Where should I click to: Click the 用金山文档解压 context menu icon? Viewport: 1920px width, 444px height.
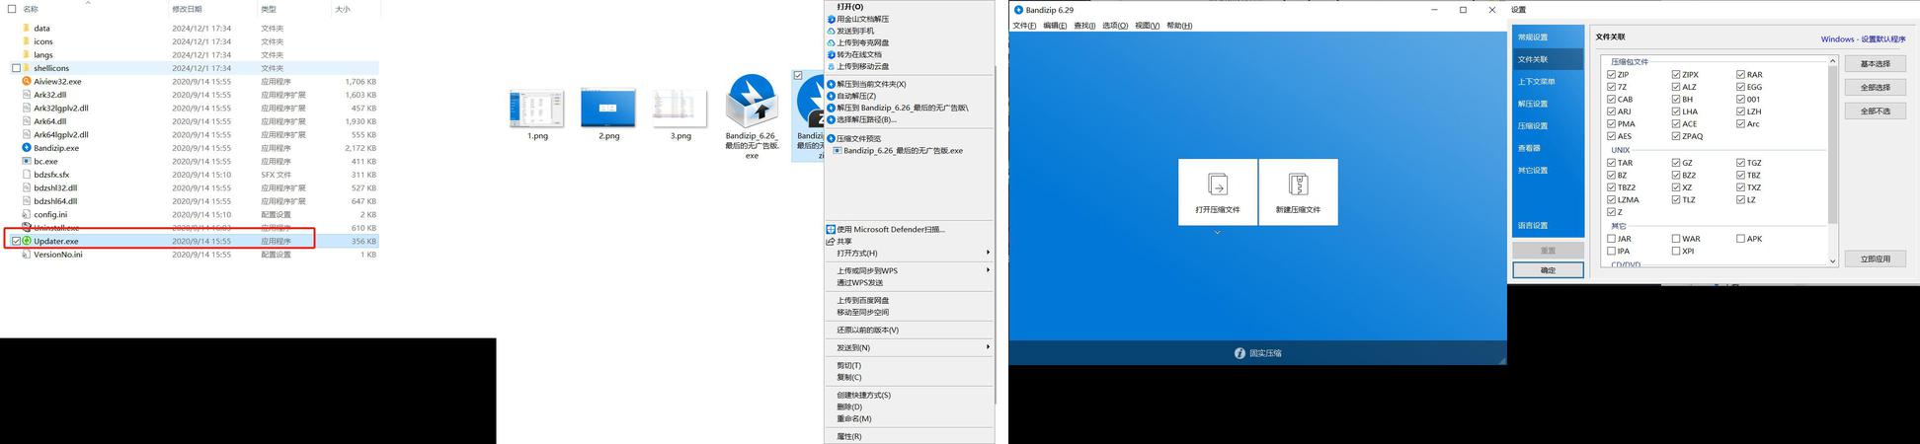[831, 19]
